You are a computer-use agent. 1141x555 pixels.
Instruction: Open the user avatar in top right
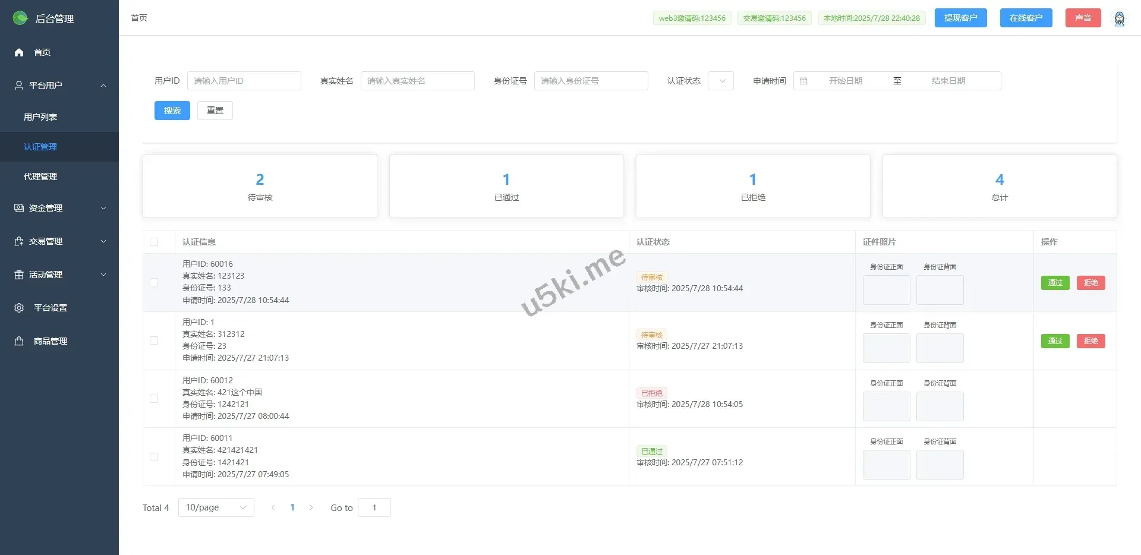(1119, 18)
